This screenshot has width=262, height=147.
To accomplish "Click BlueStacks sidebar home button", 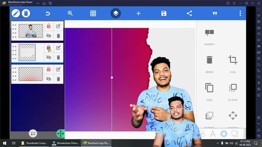I will click(x=259, y=130).
